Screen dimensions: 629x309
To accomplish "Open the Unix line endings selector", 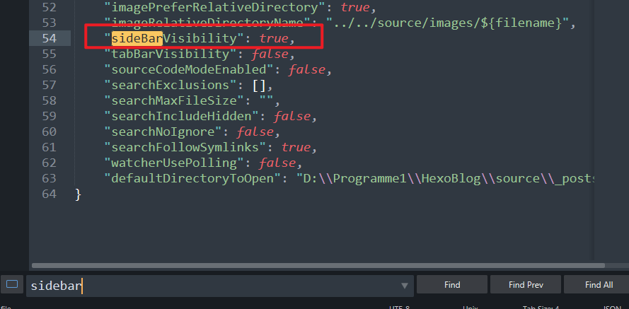I will pyautogui.click(x=471, y=307).
